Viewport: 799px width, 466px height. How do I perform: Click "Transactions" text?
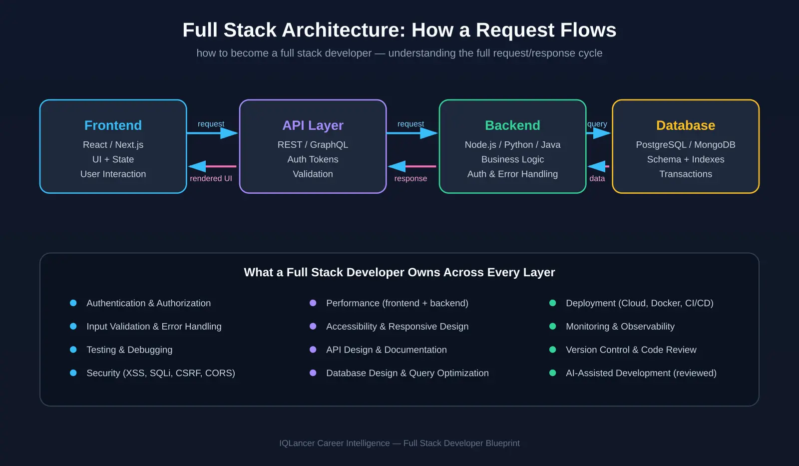pyautogui.click(x=686, y=174)
